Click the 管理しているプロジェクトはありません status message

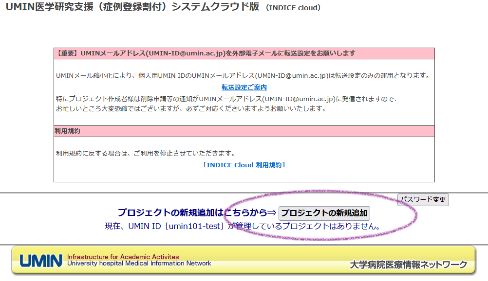[x=307, y=227]
